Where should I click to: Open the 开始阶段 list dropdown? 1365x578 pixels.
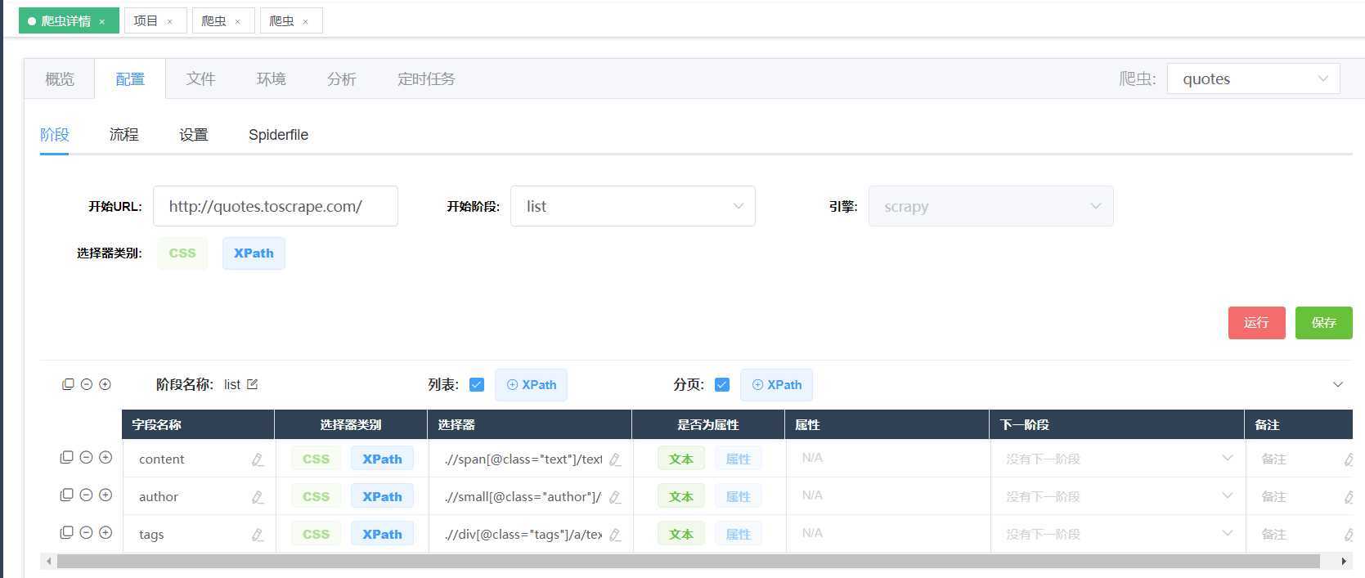pyautogui.click(x=632, y=206)
